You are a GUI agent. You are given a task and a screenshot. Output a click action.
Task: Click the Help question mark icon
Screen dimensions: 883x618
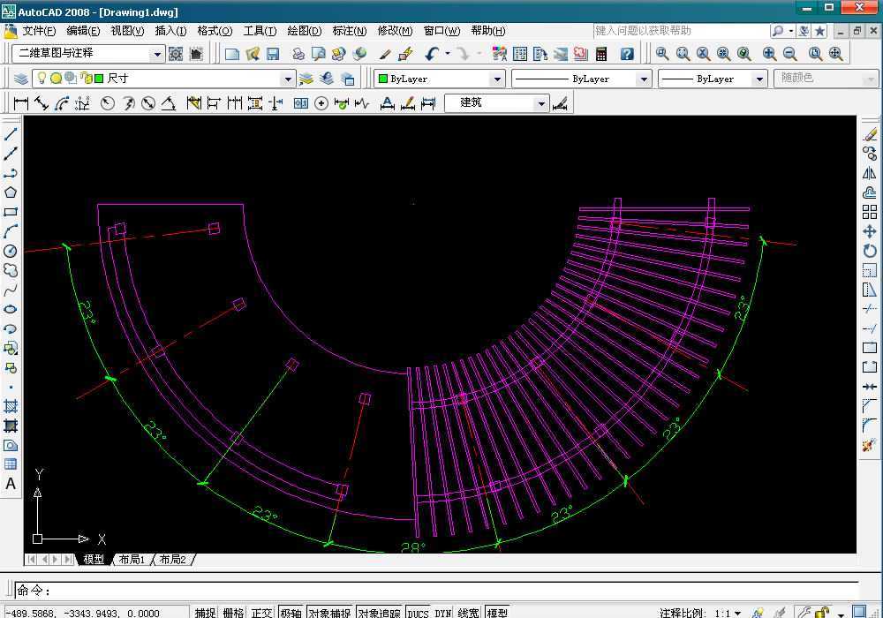[627, 54]
